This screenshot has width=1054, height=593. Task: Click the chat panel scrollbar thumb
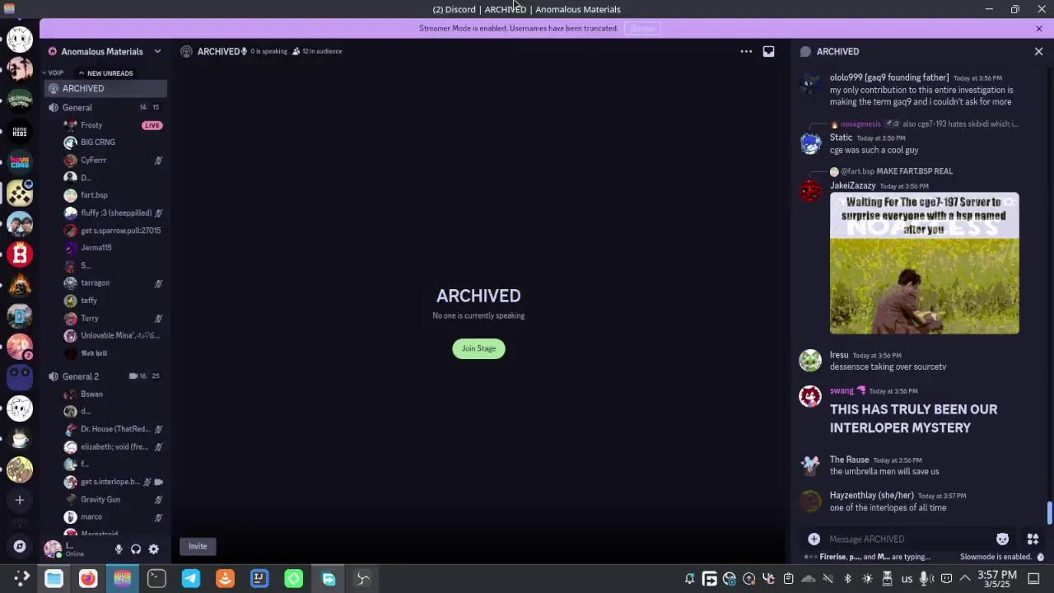pos(1049,512)
